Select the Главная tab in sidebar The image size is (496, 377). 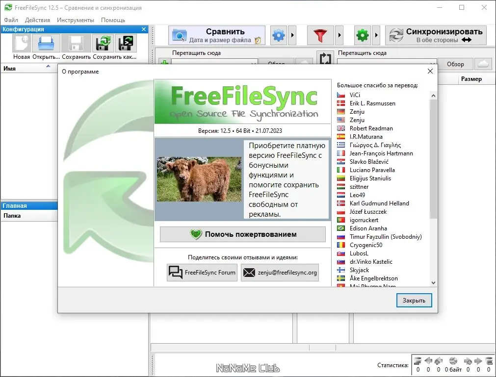point(29,206)
